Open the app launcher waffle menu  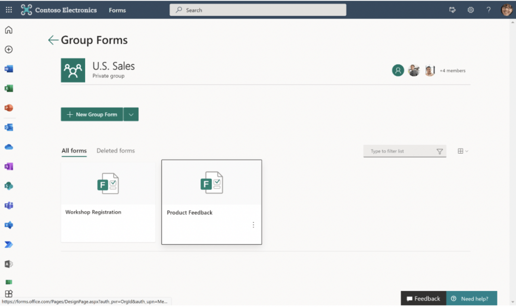[9, 10]
